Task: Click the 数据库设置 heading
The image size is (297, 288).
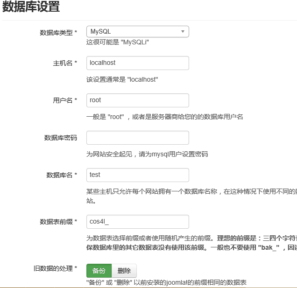Action: pyautogui.click(x=31, y=6)
